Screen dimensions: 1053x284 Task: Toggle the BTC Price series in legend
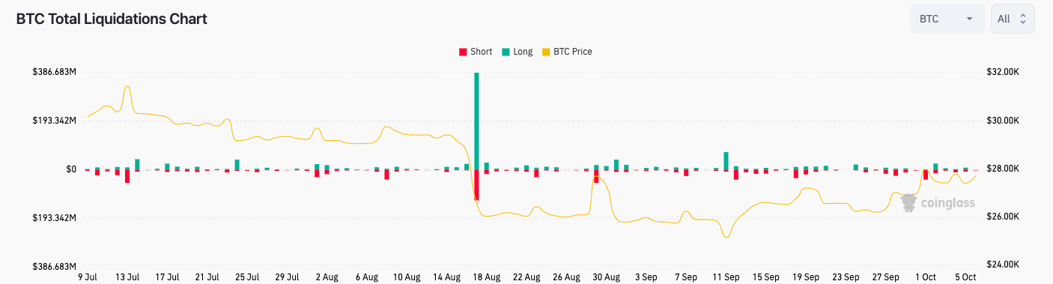click(567, 52)
